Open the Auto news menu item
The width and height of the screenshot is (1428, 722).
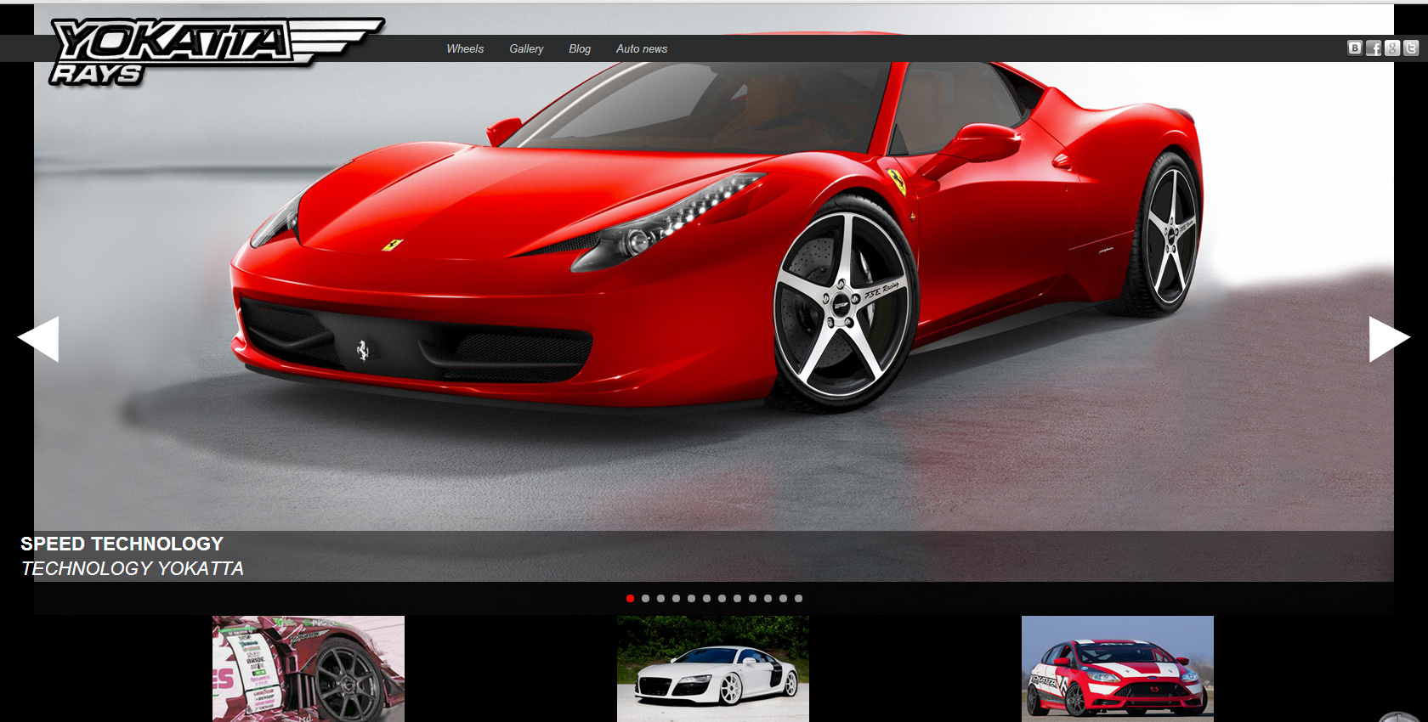pyautogui.click(x=642, y=48)
